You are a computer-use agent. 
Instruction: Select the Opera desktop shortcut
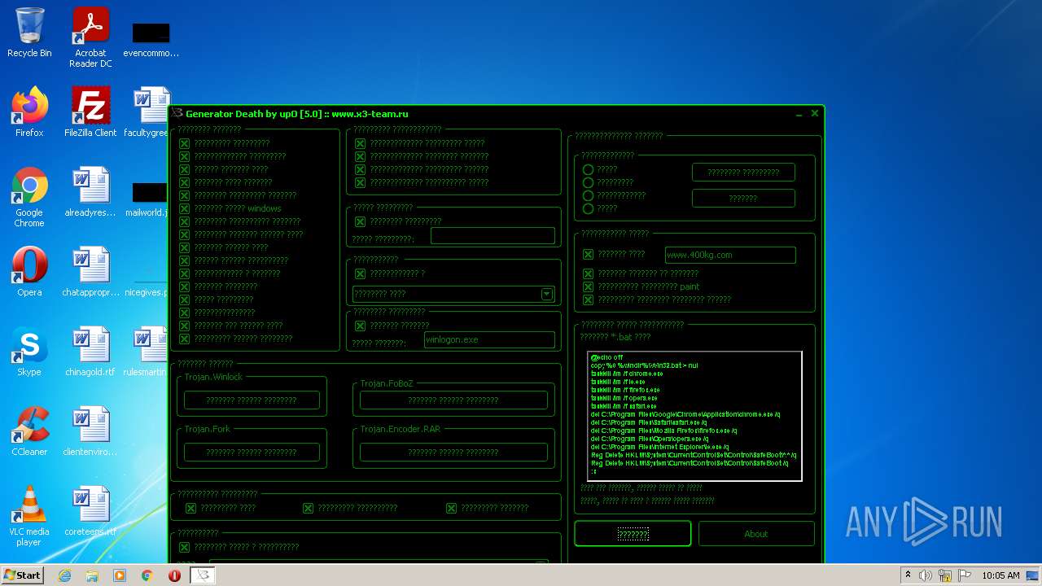[29, 272]
